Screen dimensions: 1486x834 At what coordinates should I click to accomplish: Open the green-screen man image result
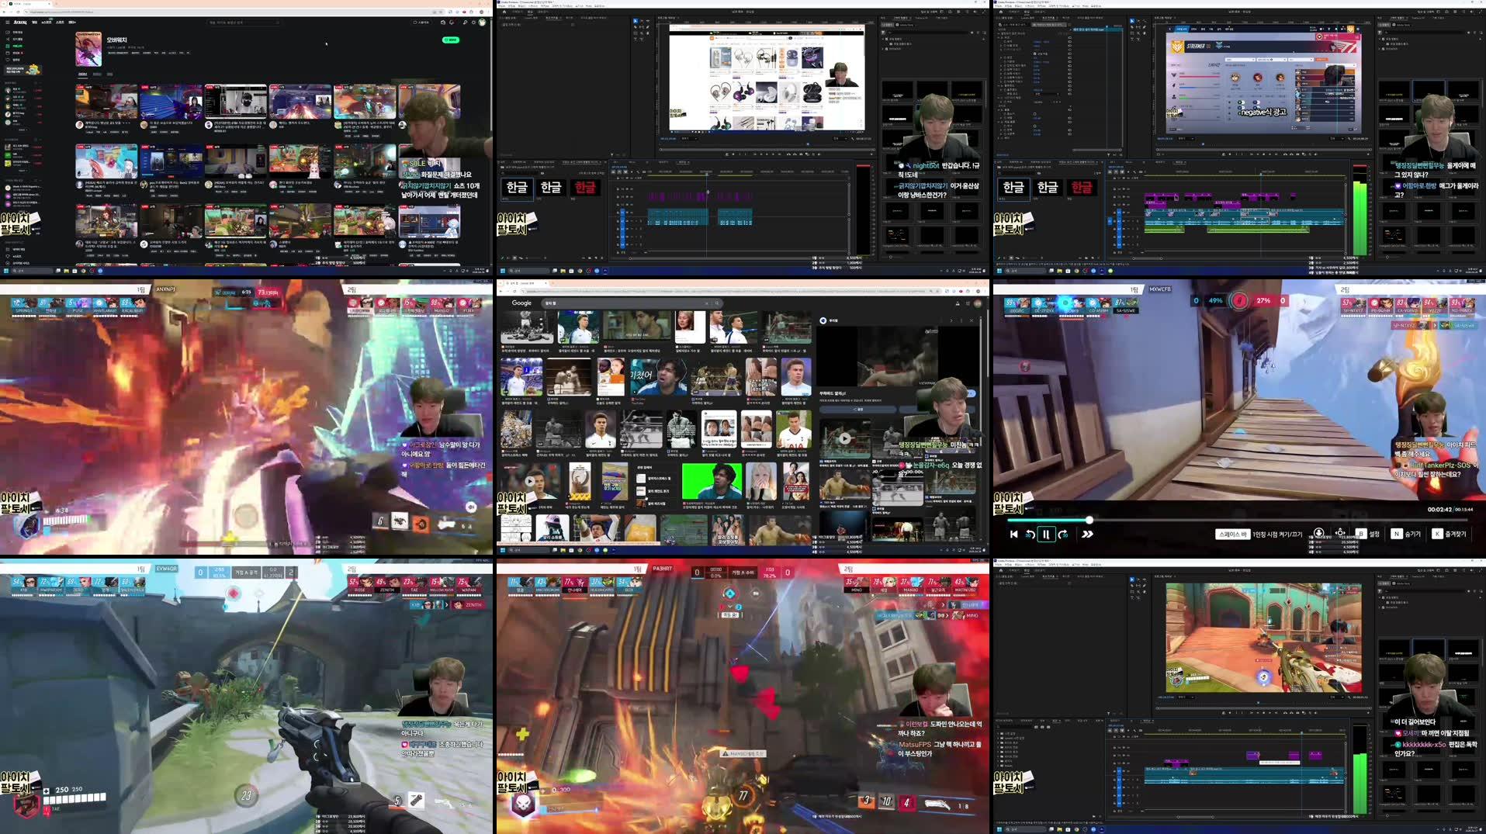coord(712,481)
